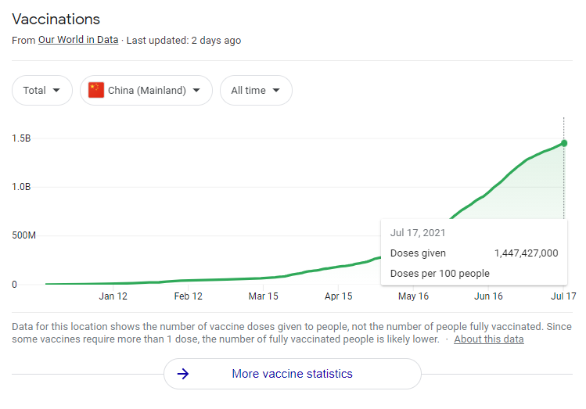Viewport: 586px width, 409px height.
Task: Click the 500M y-axis label
Action: [23, 235]
